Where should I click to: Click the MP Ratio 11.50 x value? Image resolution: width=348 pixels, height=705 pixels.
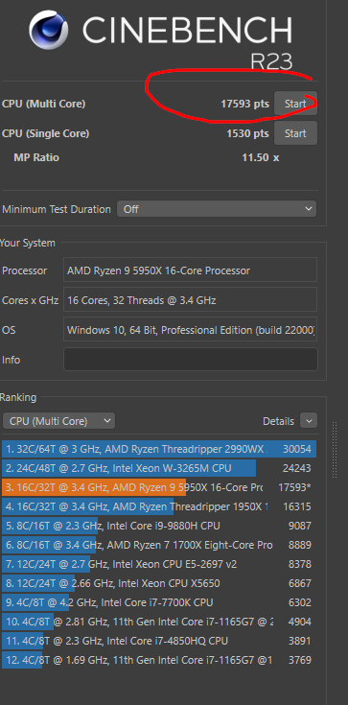261,158
